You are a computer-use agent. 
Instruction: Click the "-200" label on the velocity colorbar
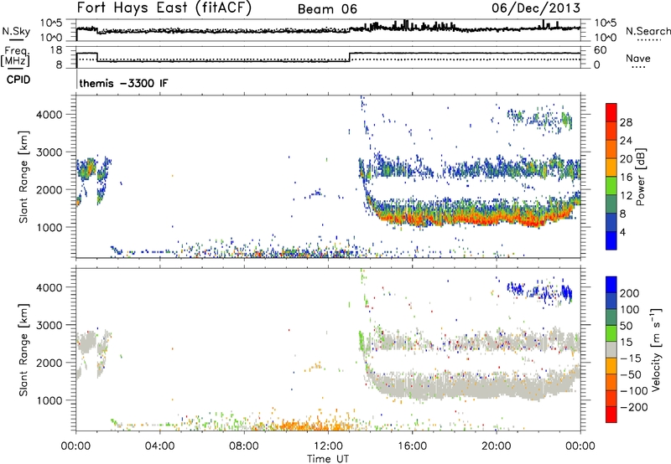634,407
